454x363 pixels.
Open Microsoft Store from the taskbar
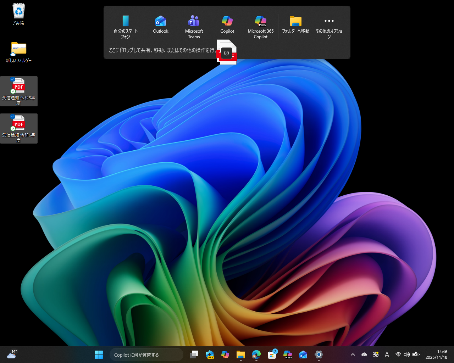272,354
